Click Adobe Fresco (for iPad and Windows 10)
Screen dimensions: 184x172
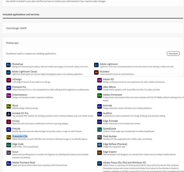[x=124, y=163]
